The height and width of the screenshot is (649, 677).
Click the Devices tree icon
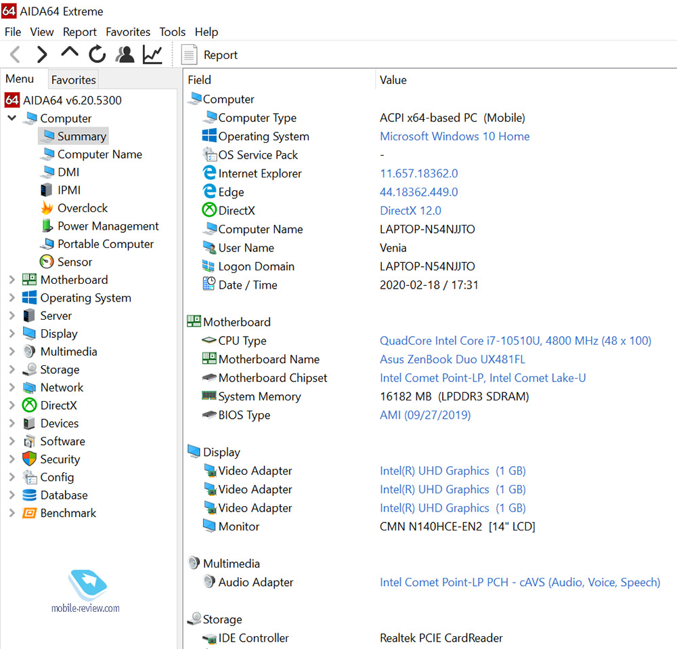point(29,423)
